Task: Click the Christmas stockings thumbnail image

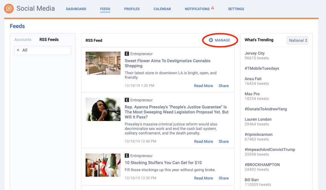Action: (x=103, y=165)
